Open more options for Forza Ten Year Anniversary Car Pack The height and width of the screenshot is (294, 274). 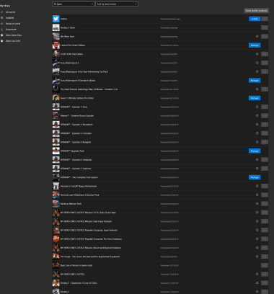tap(265, 71)
